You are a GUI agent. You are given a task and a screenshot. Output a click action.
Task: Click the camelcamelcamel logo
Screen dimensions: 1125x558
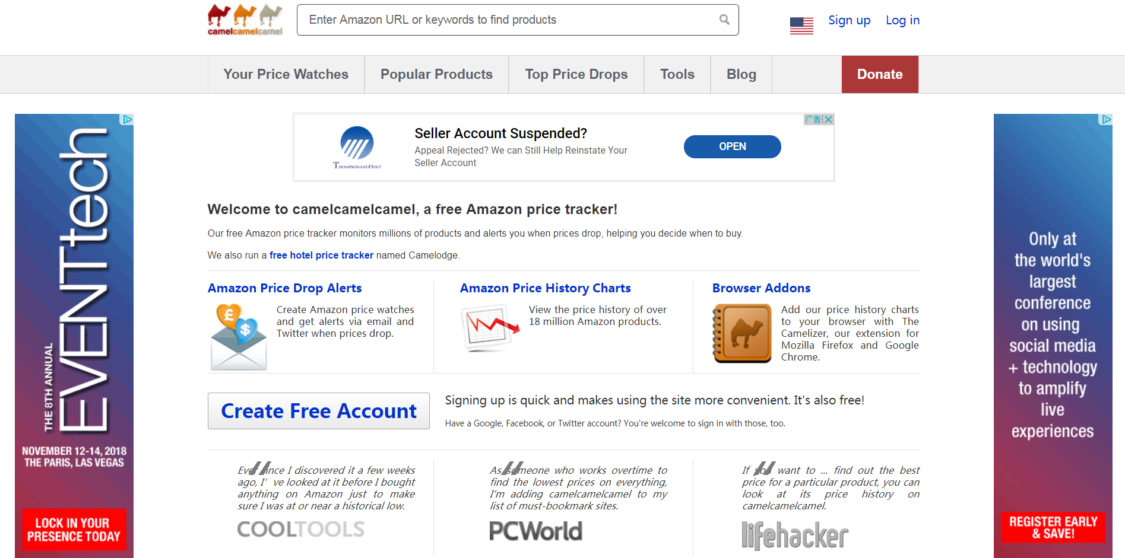pyautogui.click(x=245, y=20)
